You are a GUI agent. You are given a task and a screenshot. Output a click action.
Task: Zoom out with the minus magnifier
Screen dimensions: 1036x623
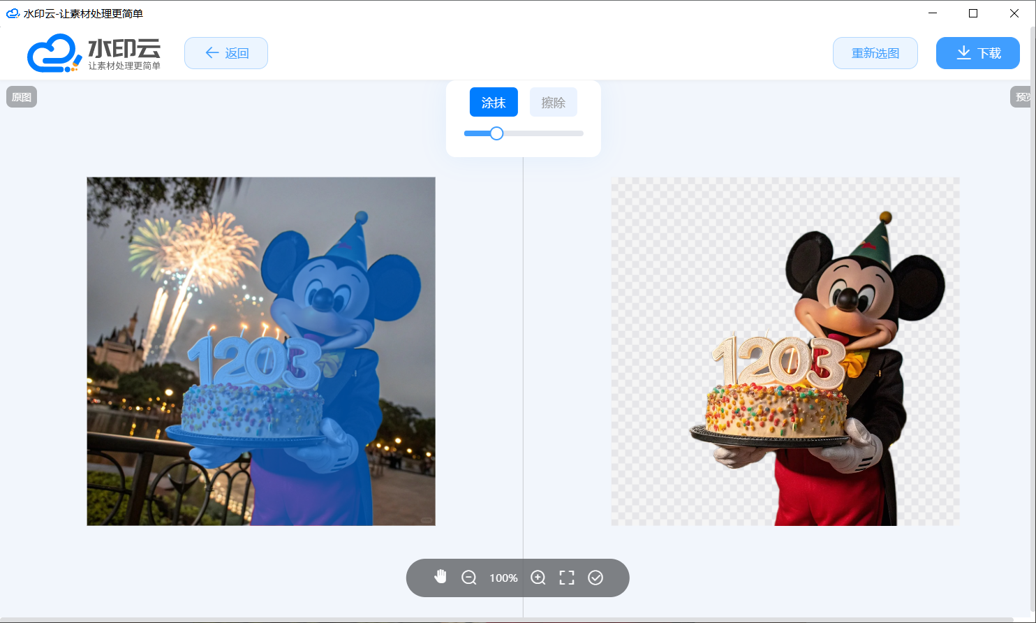[x=469, y=578]
